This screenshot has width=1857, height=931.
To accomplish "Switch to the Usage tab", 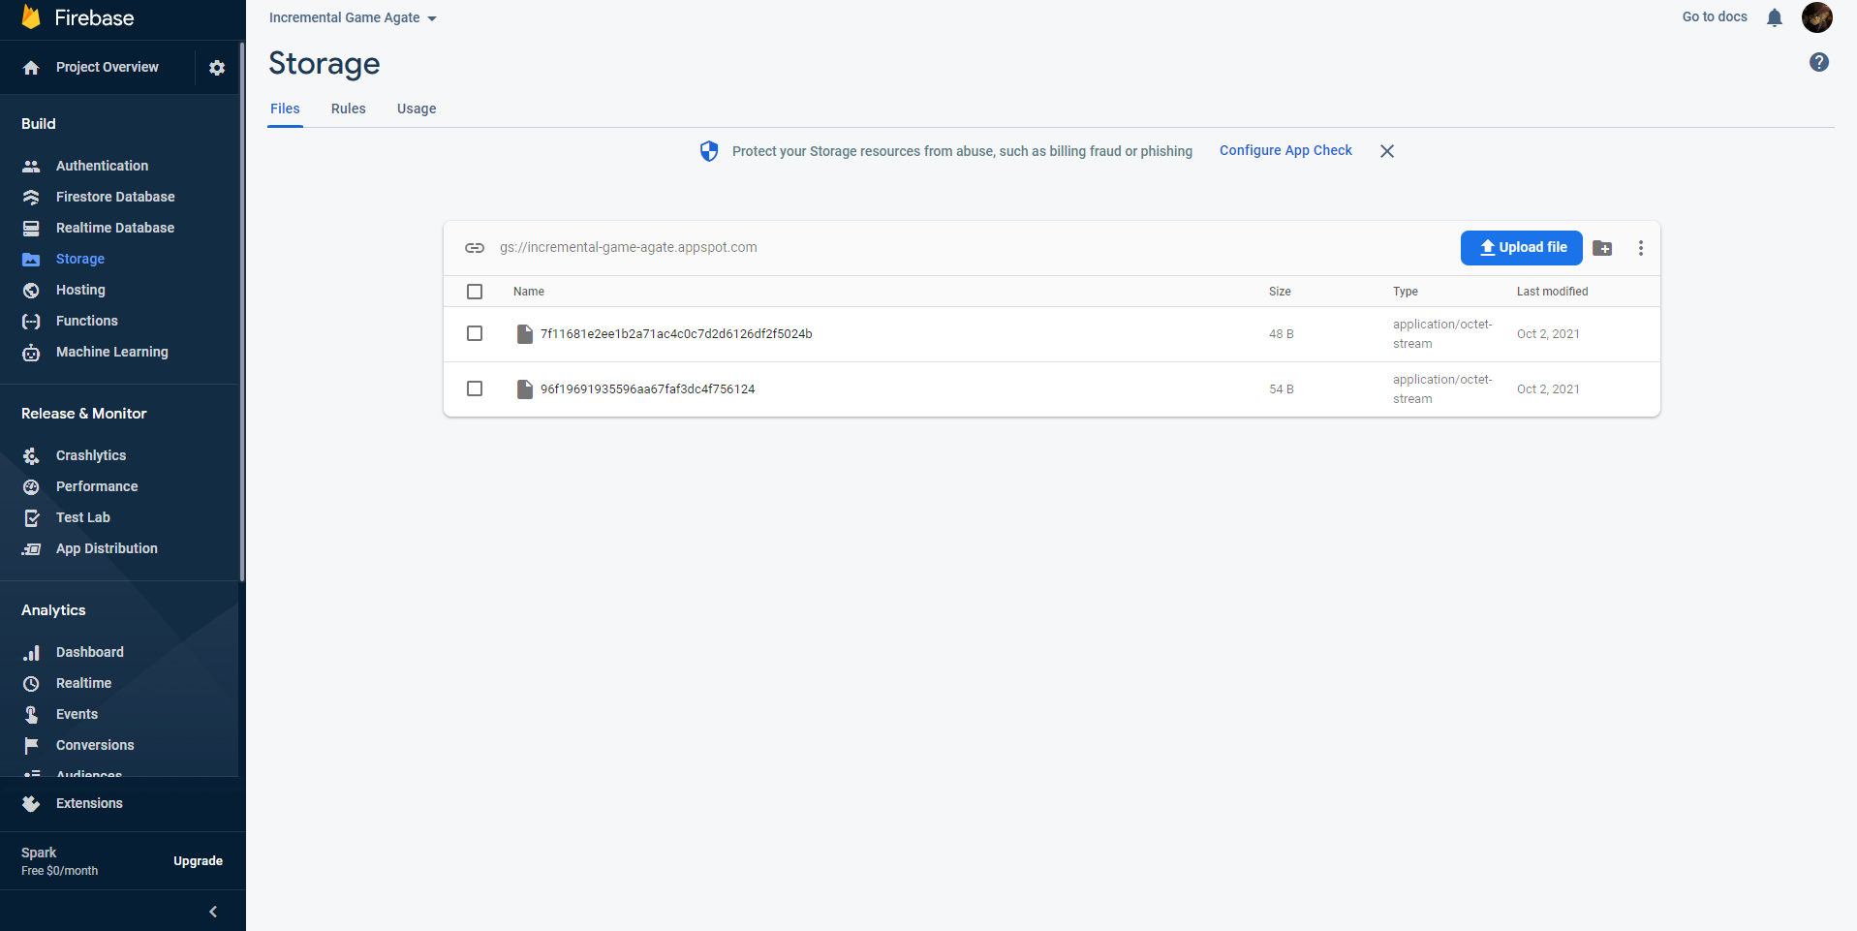I will [416, 109].
